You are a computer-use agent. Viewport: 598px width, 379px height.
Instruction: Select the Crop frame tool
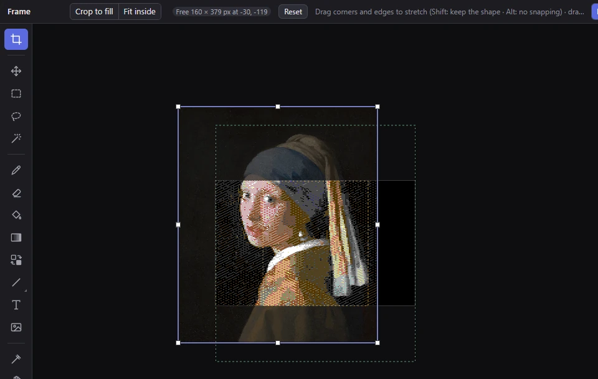16,39
